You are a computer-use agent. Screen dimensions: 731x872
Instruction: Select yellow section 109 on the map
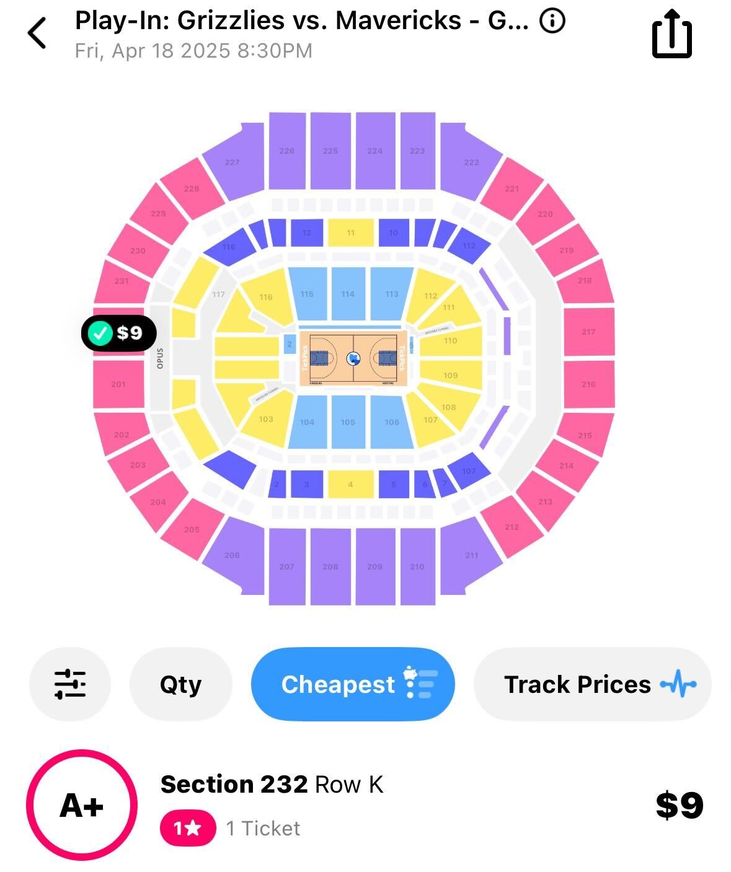pyautogui.click(x=451, y=374)
